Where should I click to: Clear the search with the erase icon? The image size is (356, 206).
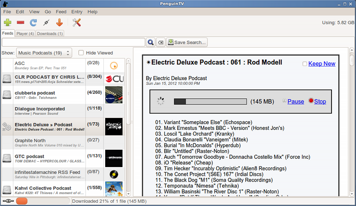160,42
